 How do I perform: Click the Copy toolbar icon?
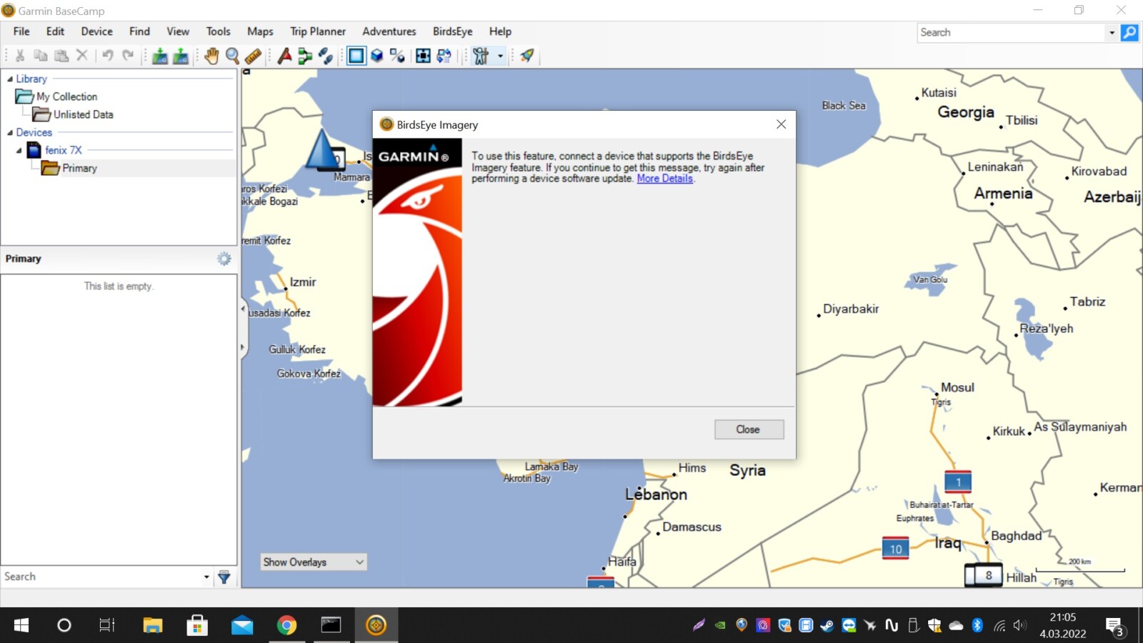tap(41, 56)
